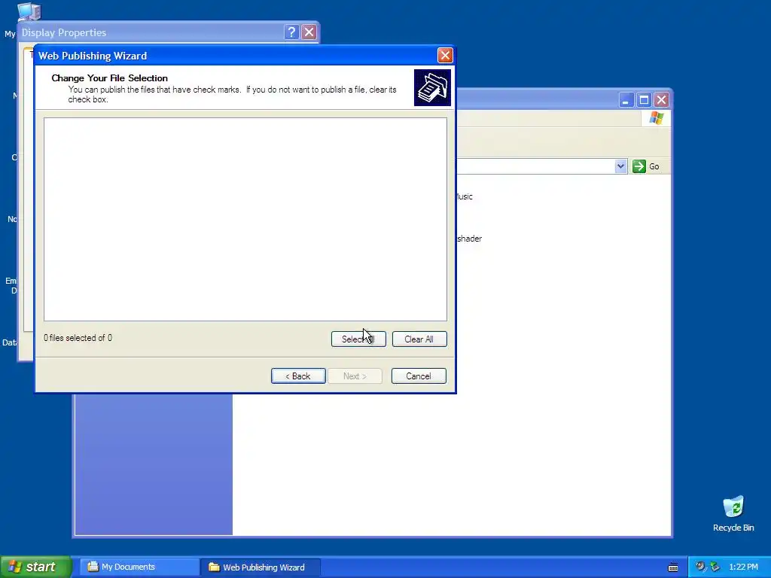771x578 pixels.
Task: Cancel the Web Publishing Wizard
Action: tap(419, 376)
